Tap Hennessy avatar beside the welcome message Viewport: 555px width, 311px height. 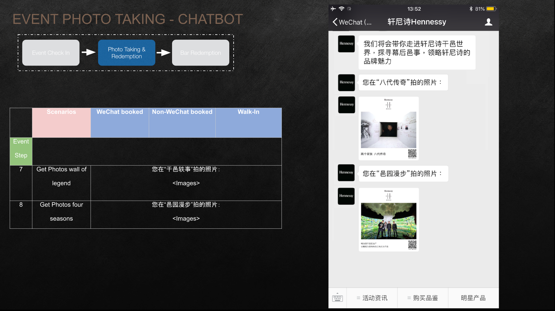click(x=346, y=44)
